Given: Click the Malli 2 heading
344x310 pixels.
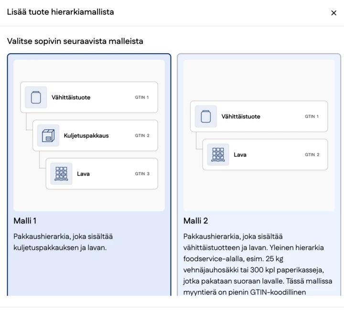Looking at the screenshot, I should point(196,221).
